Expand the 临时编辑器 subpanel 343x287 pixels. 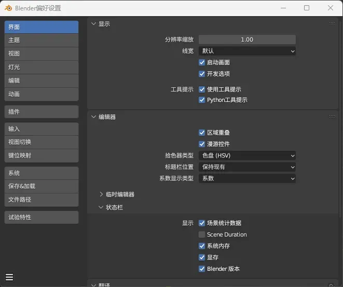101,194
